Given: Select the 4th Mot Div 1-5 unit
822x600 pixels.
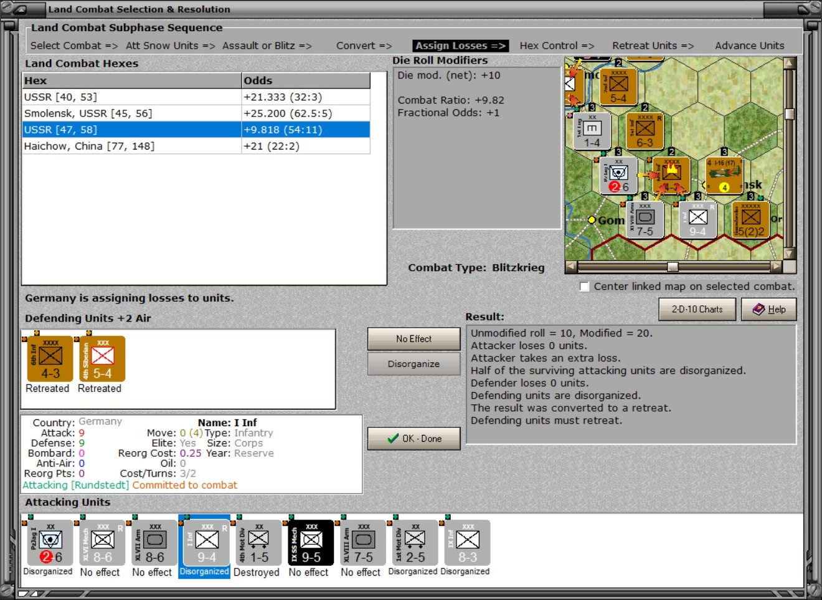Looking at the screenshot, I should [x=259, y=543].
